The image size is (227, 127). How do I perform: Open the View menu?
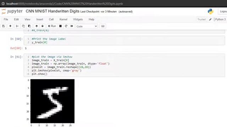28,19
